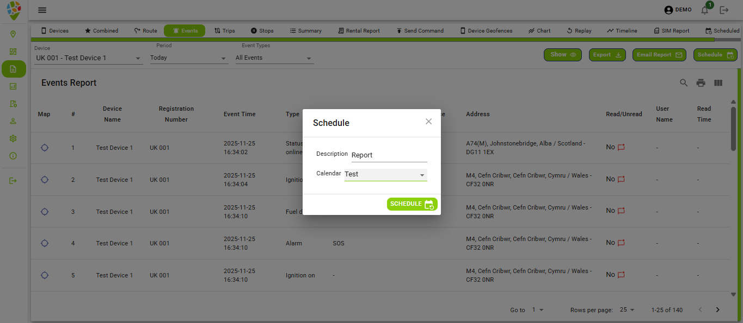The image size is (743, 323).
Task: Open the search icon in Events Report
Action: pos(684,83)
